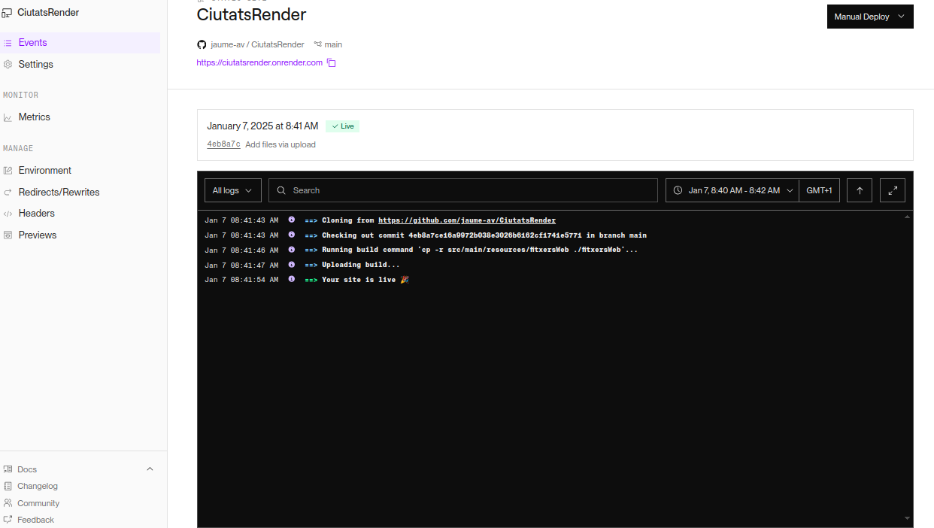Click the scroll to top arrow button
Screen dimensions: 934x528
(860, 190)
